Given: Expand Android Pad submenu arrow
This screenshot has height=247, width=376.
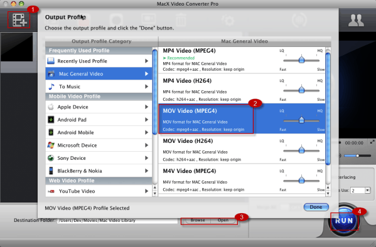Looking at the screenshot, I should point(146,120).
